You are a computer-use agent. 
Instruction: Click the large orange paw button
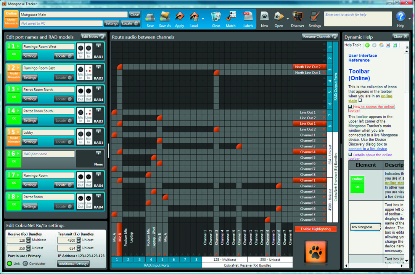[x=315, y=252]
